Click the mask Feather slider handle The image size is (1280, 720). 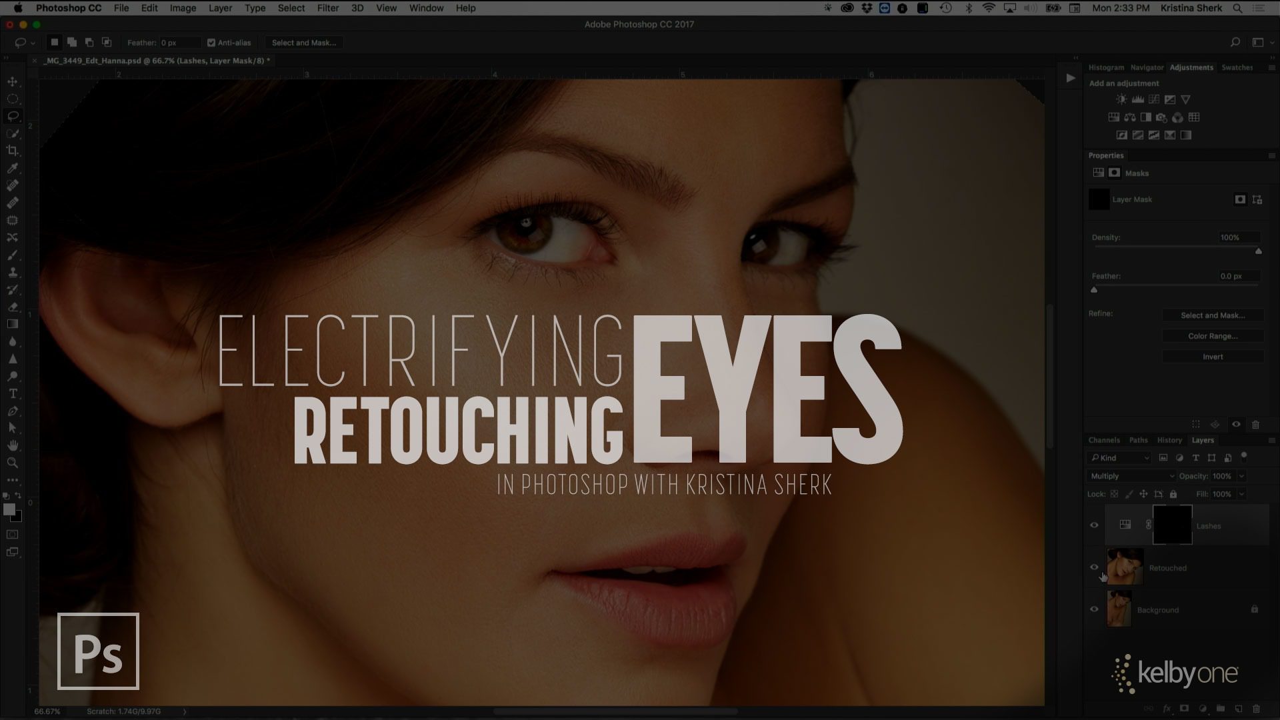[x=1094, y=290]
